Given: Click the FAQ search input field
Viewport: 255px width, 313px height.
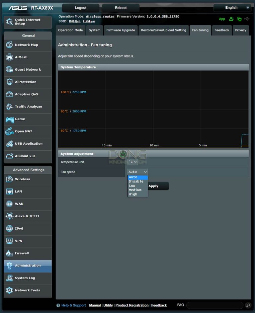Looking at the screenshot, I should [x=214, y=305].
